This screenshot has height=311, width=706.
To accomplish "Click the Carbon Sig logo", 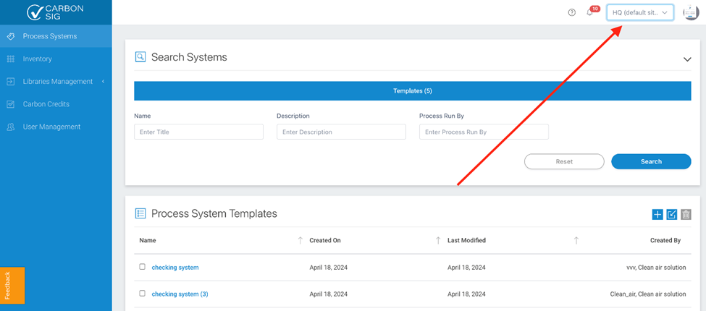I will coord(55,12).
